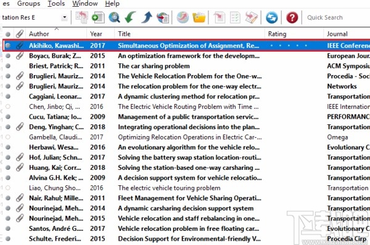Toggle read status dot for Cucu, Tatiana
The height and width of the screenshot is (245, 370).
8,116
